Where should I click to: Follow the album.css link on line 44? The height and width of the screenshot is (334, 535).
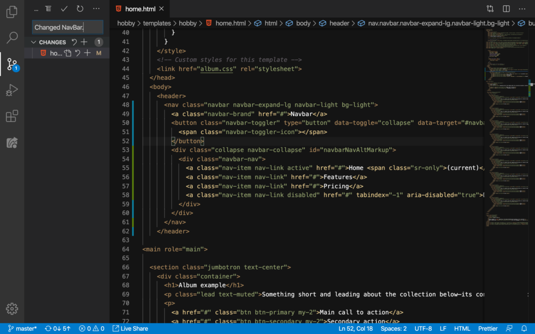click(216, 69)
